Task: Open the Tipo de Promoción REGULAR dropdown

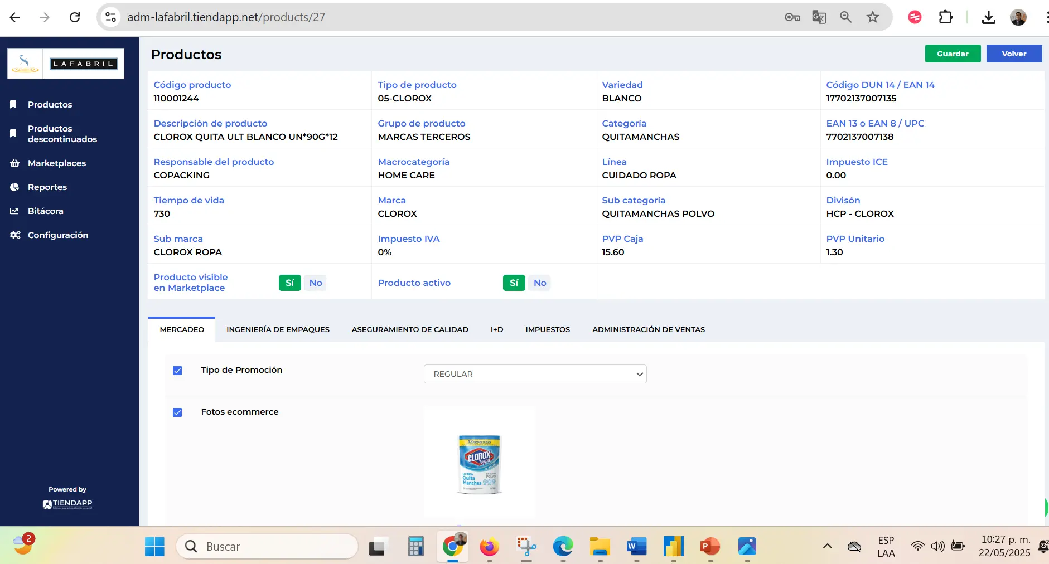Action: pos(535,374)
